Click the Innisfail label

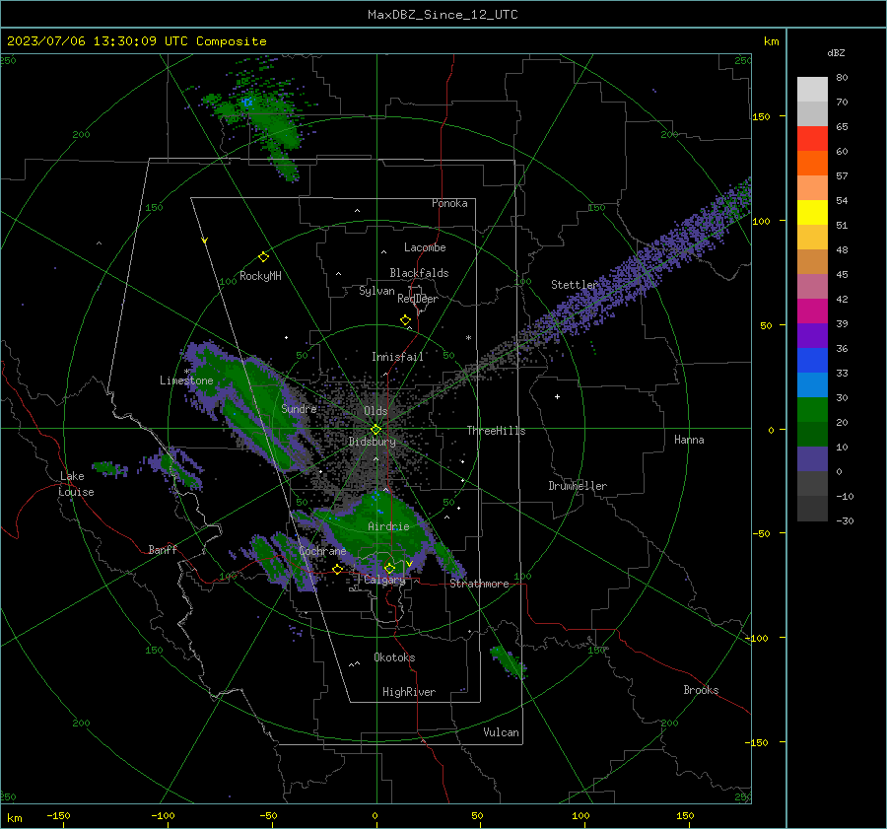click(x=397, y=357)
